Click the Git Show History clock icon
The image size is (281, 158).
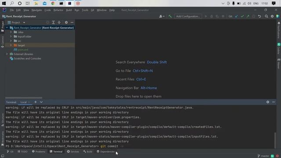254,16
